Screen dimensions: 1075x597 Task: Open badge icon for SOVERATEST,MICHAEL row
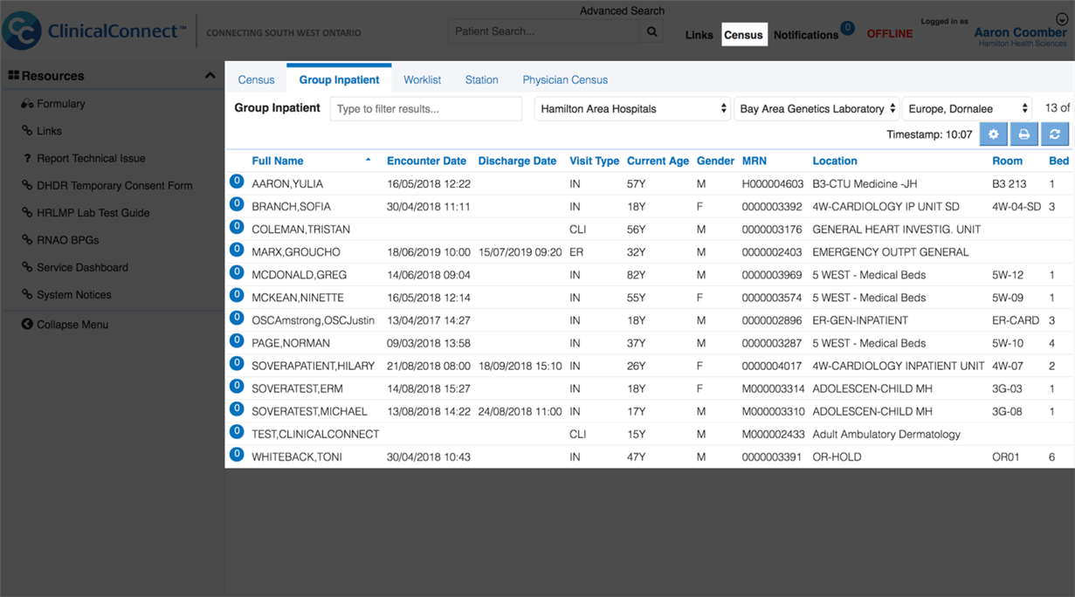(x=236, y=408)
